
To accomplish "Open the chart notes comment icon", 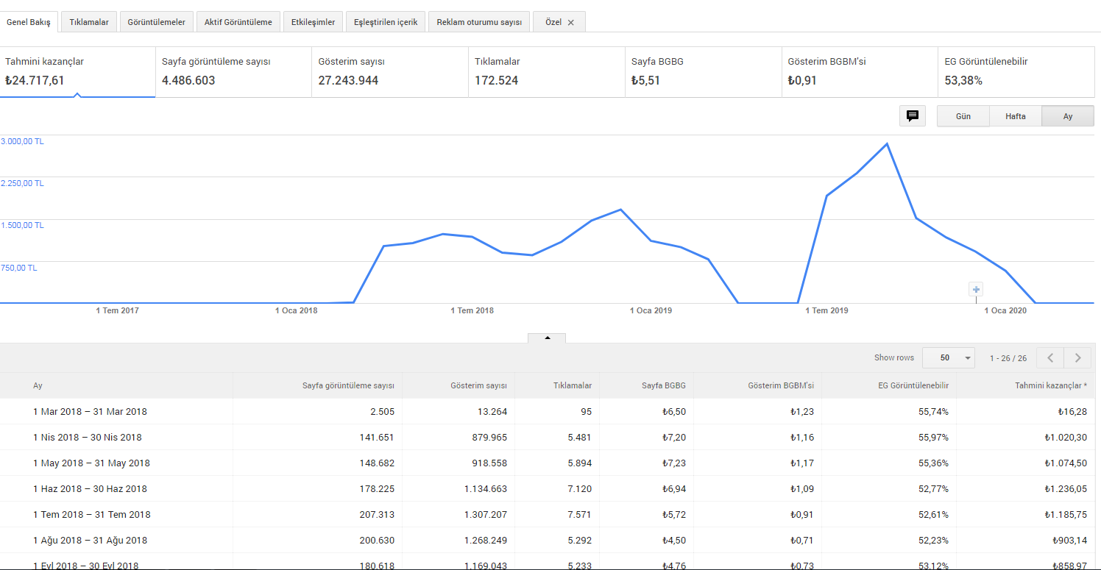I will pos(913,115).
